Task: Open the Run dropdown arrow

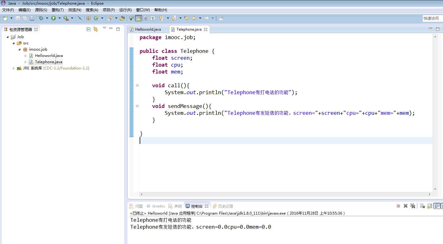Action: [x=59, y=18]
